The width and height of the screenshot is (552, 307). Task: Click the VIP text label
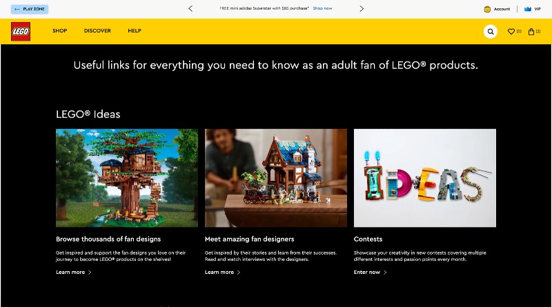pyautogui.click(x=538, y=9)
